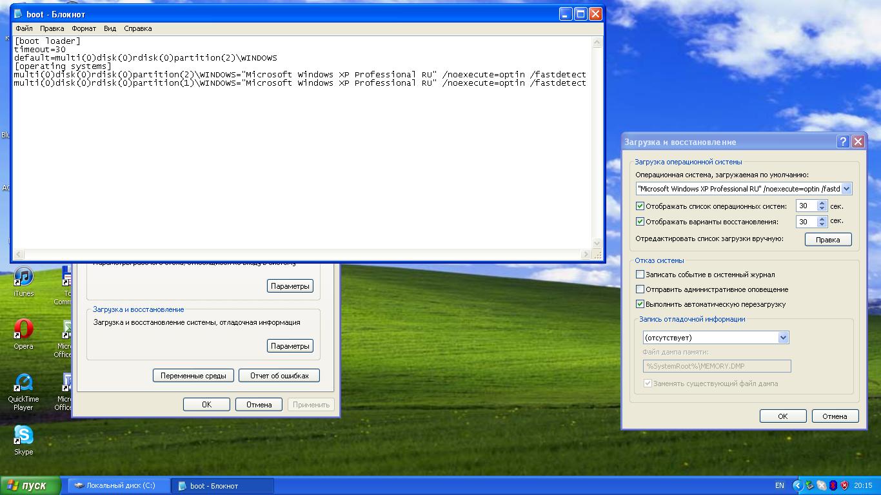Click the Применить button
881x495 pixels.
(x=311, y=404)
